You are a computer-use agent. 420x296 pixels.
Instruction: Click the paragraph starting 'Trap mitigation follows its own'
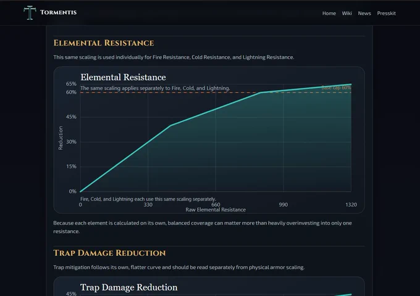point(179,268)
